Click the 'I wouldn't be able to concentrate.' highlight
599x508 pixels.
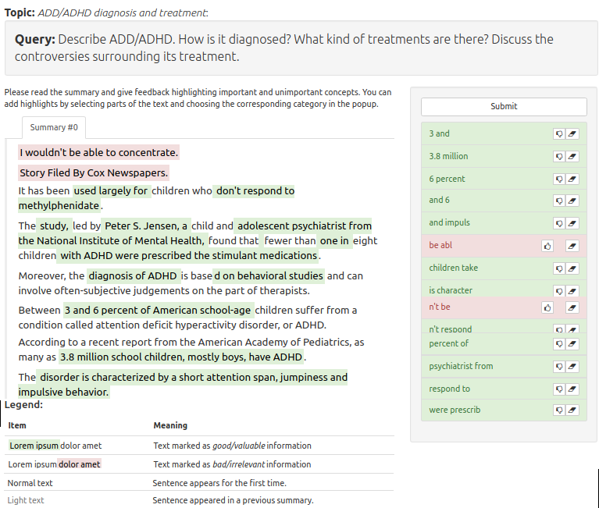pos(98,152)
